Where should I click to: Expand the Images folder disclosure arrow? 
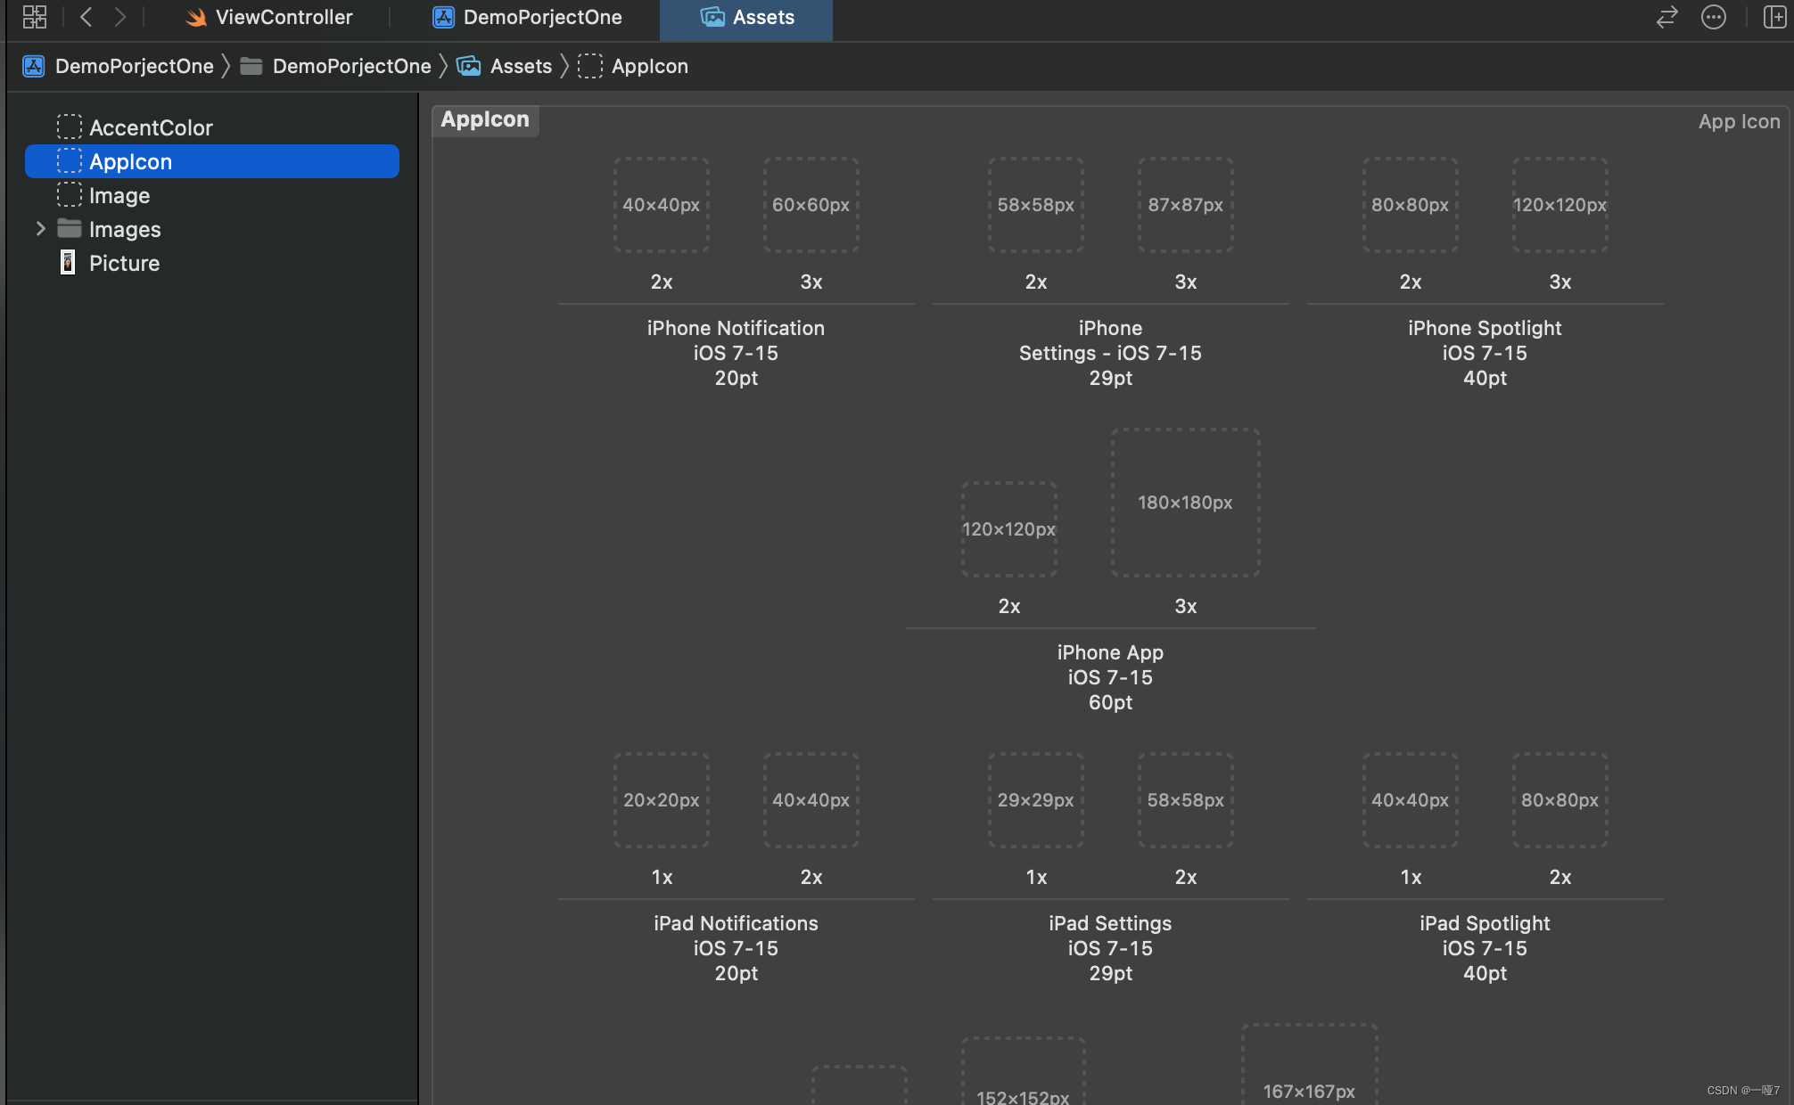[x=40, y=228]
